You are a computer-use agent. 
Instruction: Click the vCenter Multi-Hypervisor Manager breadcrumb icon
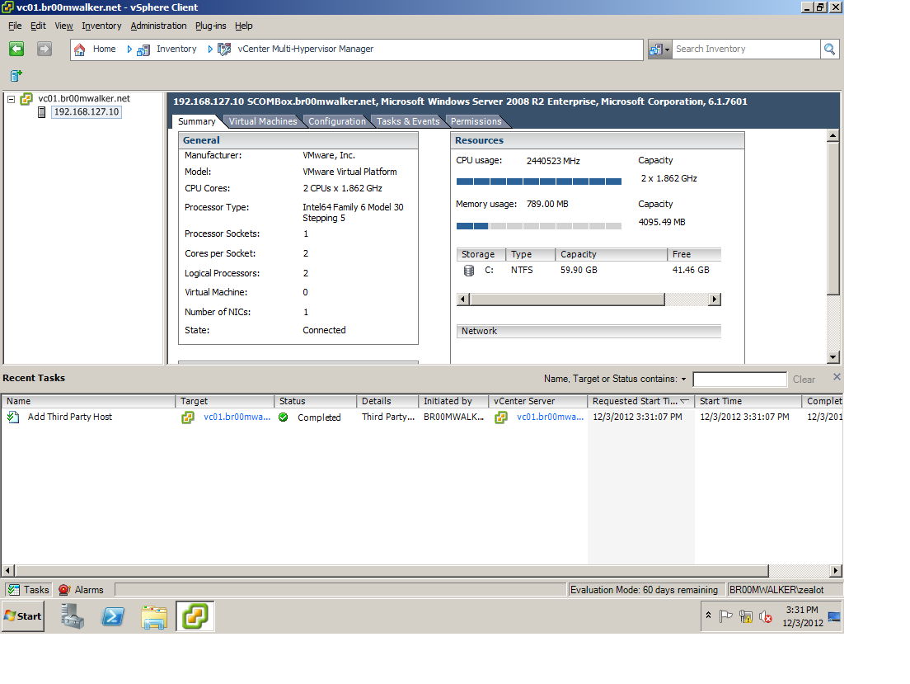point(224,50)
